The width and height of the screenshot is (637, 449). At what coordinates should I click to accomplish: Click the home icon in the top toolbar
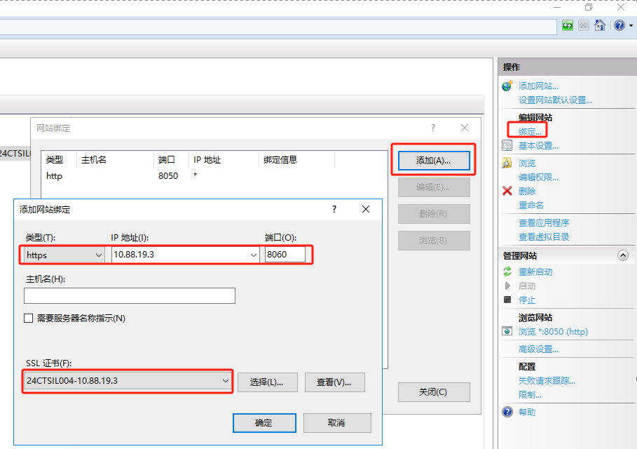point(600,25)
